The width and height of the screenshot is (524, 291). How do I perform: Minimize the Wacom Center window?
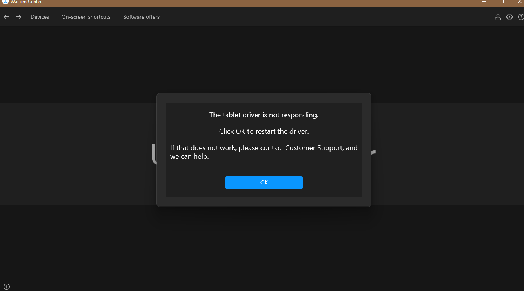pyautogui.click(x=484, y=2)
